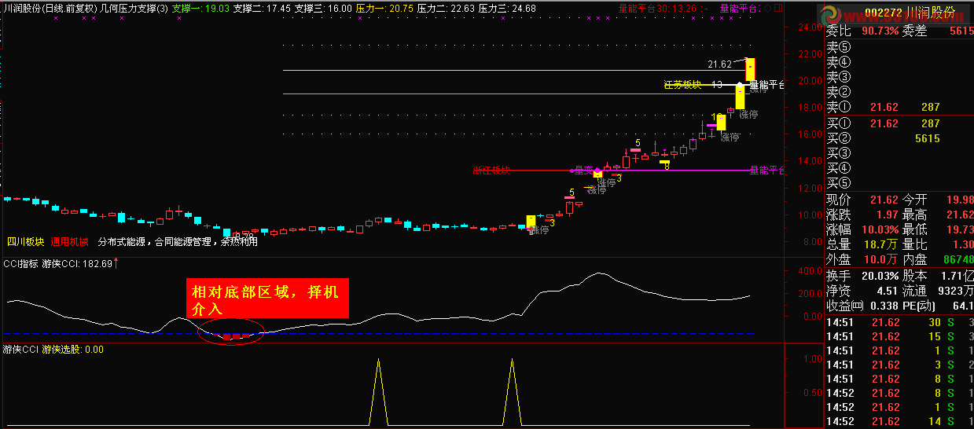Click the 14:51 trade row with volume 15

899,336
